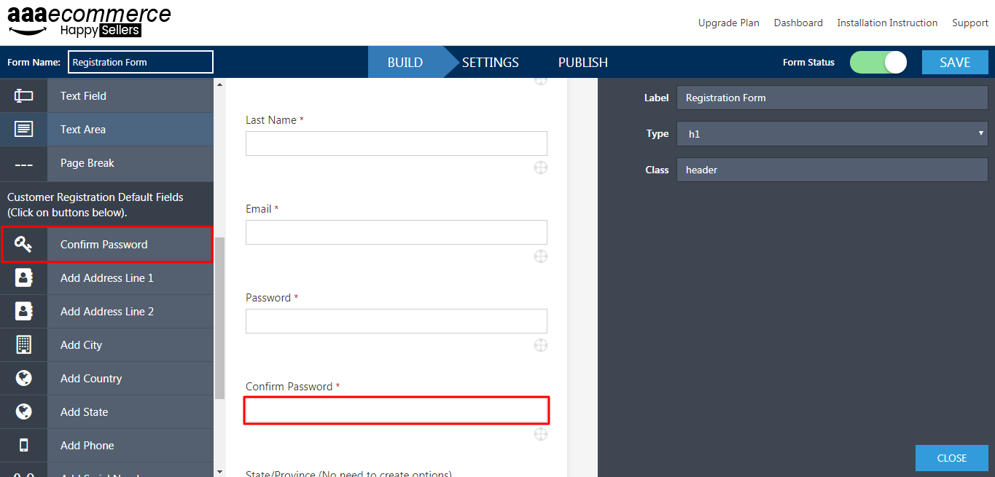995x477 pixels.
Task: Click the SAVE button
Action: click(x=955, y=62)
